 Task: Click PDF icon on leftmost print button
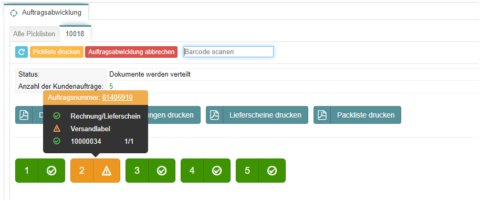click(24, 115)
